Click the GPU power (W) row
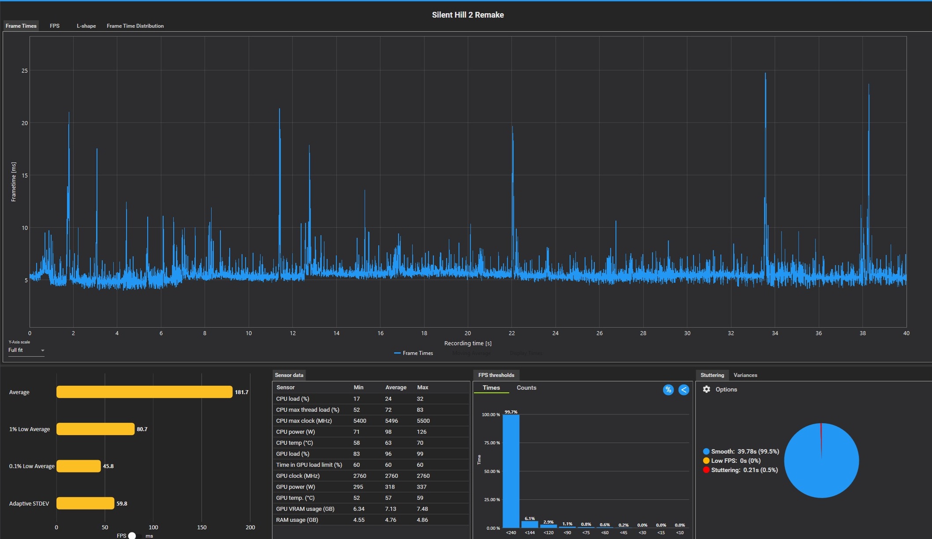932x539 pixels. point(371,487)
